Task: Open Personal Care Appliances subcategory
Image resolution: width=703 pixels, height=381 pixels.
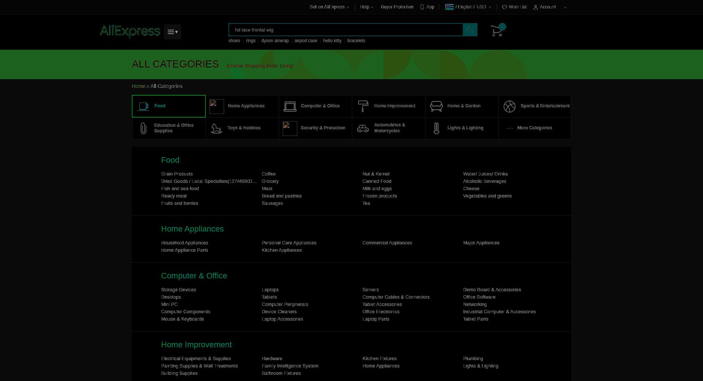Action: click(x=289, y=243)
